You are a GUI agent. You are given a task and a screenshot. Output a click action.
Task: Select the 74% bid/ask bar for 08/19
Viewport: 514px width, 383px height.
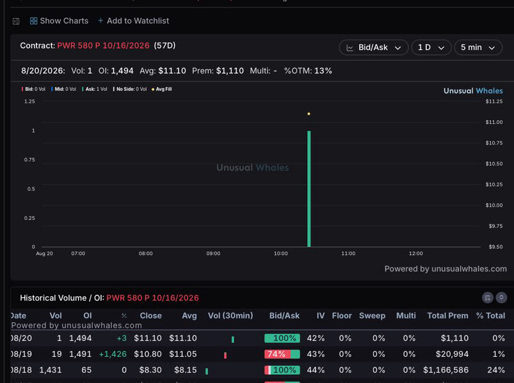click(x=282, y=354)
